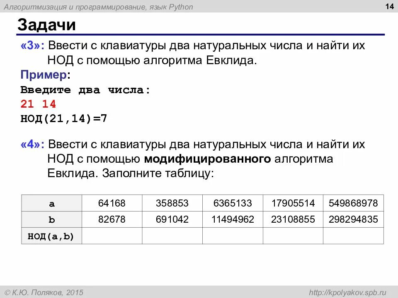Click the prompt "Введите два числа:"
The height and width of the screenshot is (298, 398).
coord(85,90)
